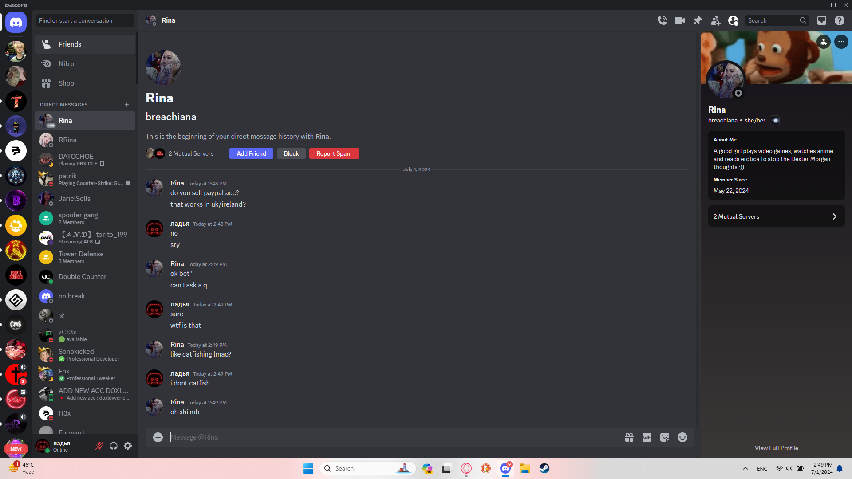Open the red hammer and sickle server icon
The width and height of the screenshot is (852, 479).
16,250
